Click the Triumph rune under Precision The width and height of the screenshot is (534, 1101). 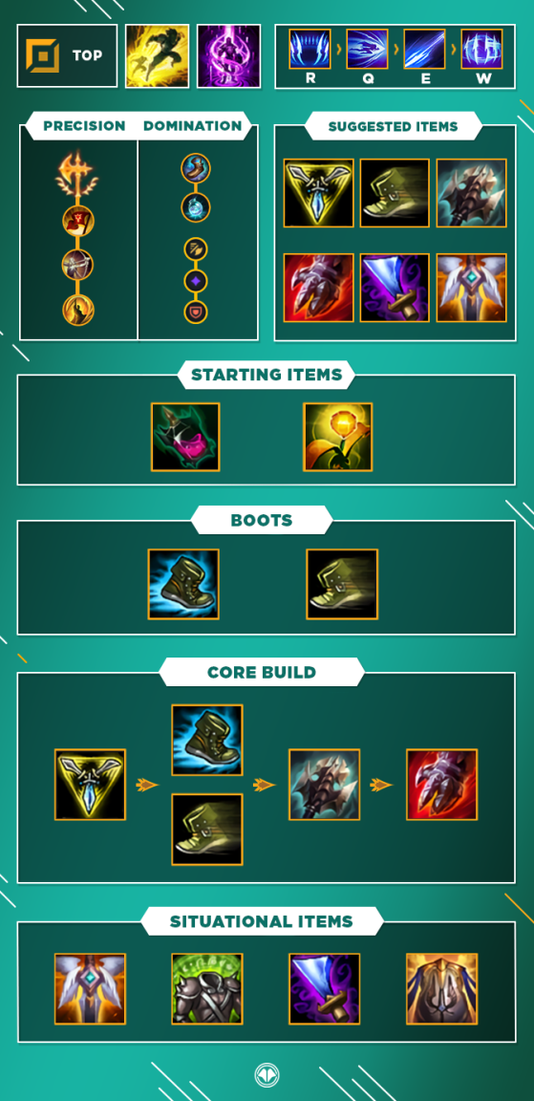pyautogui.click(x=77, y=222)
